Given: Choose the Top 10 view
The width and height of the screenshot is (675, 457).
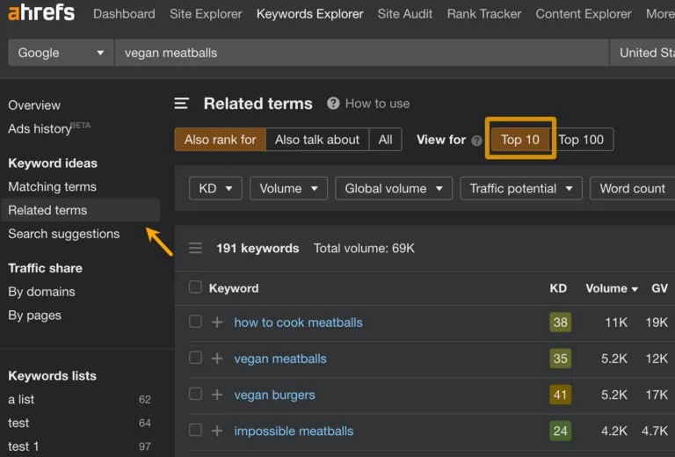Looking at the screenshot, I should click(x=520, y=140).
